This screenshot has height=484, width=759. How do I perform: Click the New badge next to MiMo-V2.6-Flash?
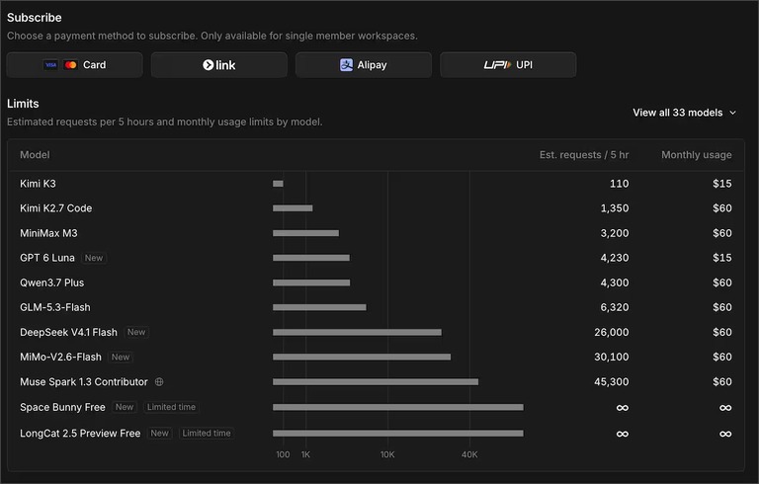point(121,357)
